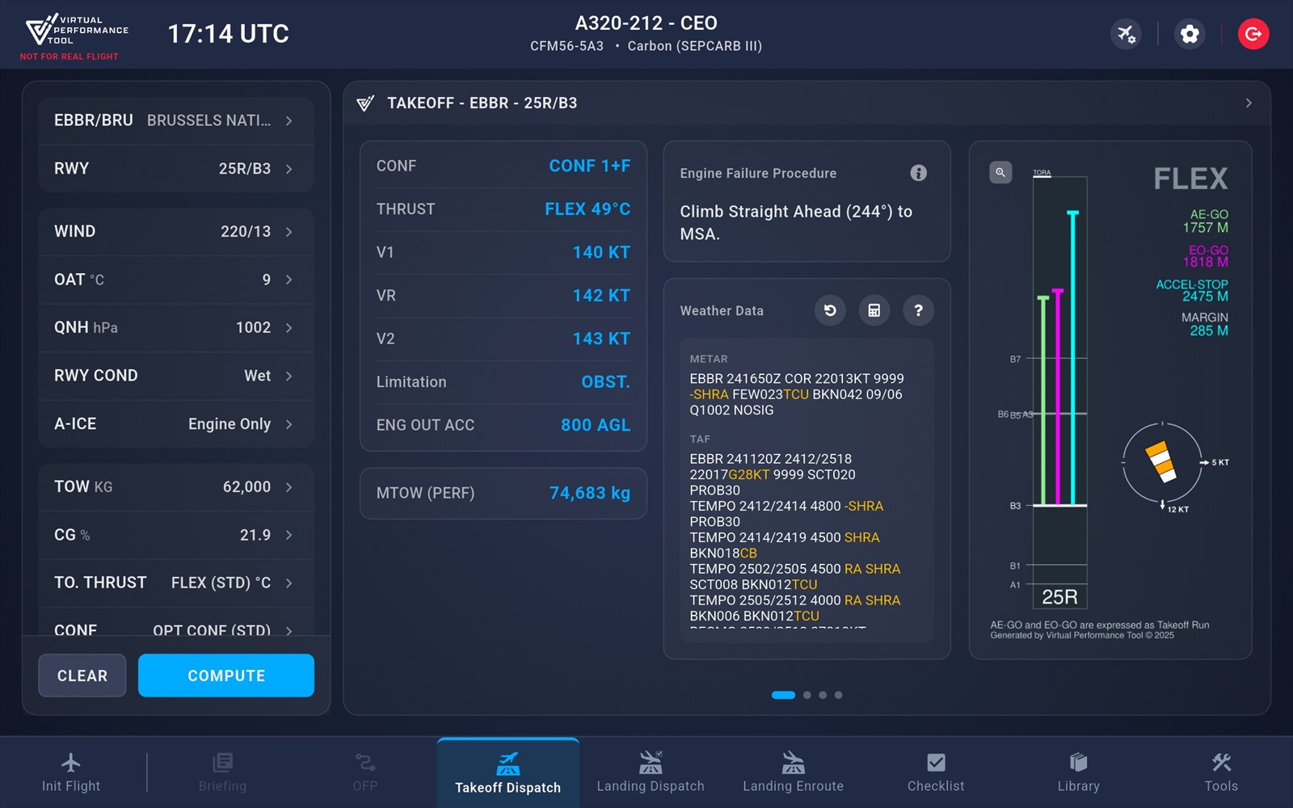The width and height of the screenshot is (1293, 808).
Task: Zoom the runway diagram magnifier icon
Action: (1000, 172)
